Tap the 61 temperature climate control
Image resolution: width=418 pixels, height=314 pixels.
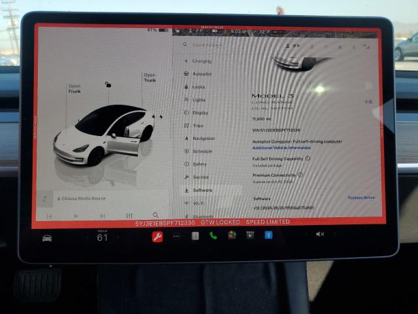click(x=103, y=237)
